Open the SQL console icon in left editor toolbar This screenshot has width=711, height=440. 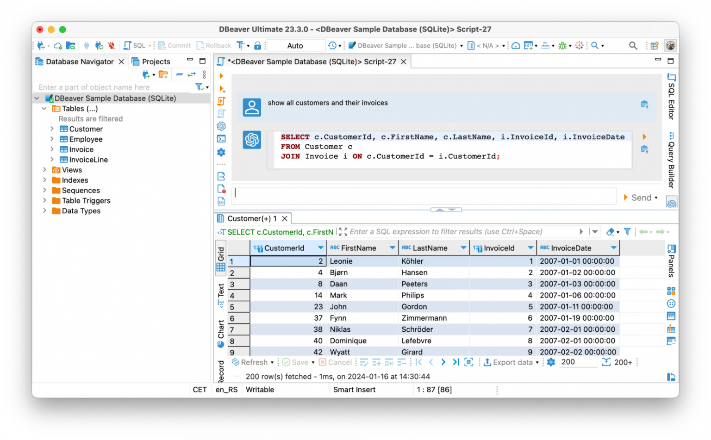pos(221,138)
